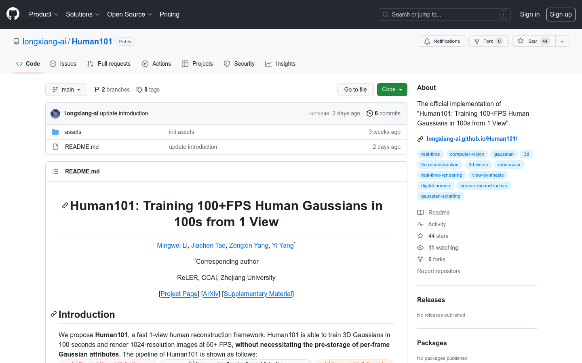
Task: Open the Releases heading link
Action: click(x=431, y=300)
